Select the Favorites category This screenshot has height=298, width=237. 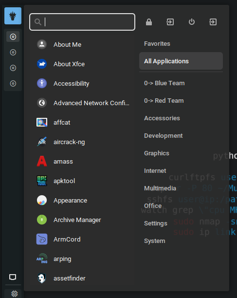tap(181, 44)
